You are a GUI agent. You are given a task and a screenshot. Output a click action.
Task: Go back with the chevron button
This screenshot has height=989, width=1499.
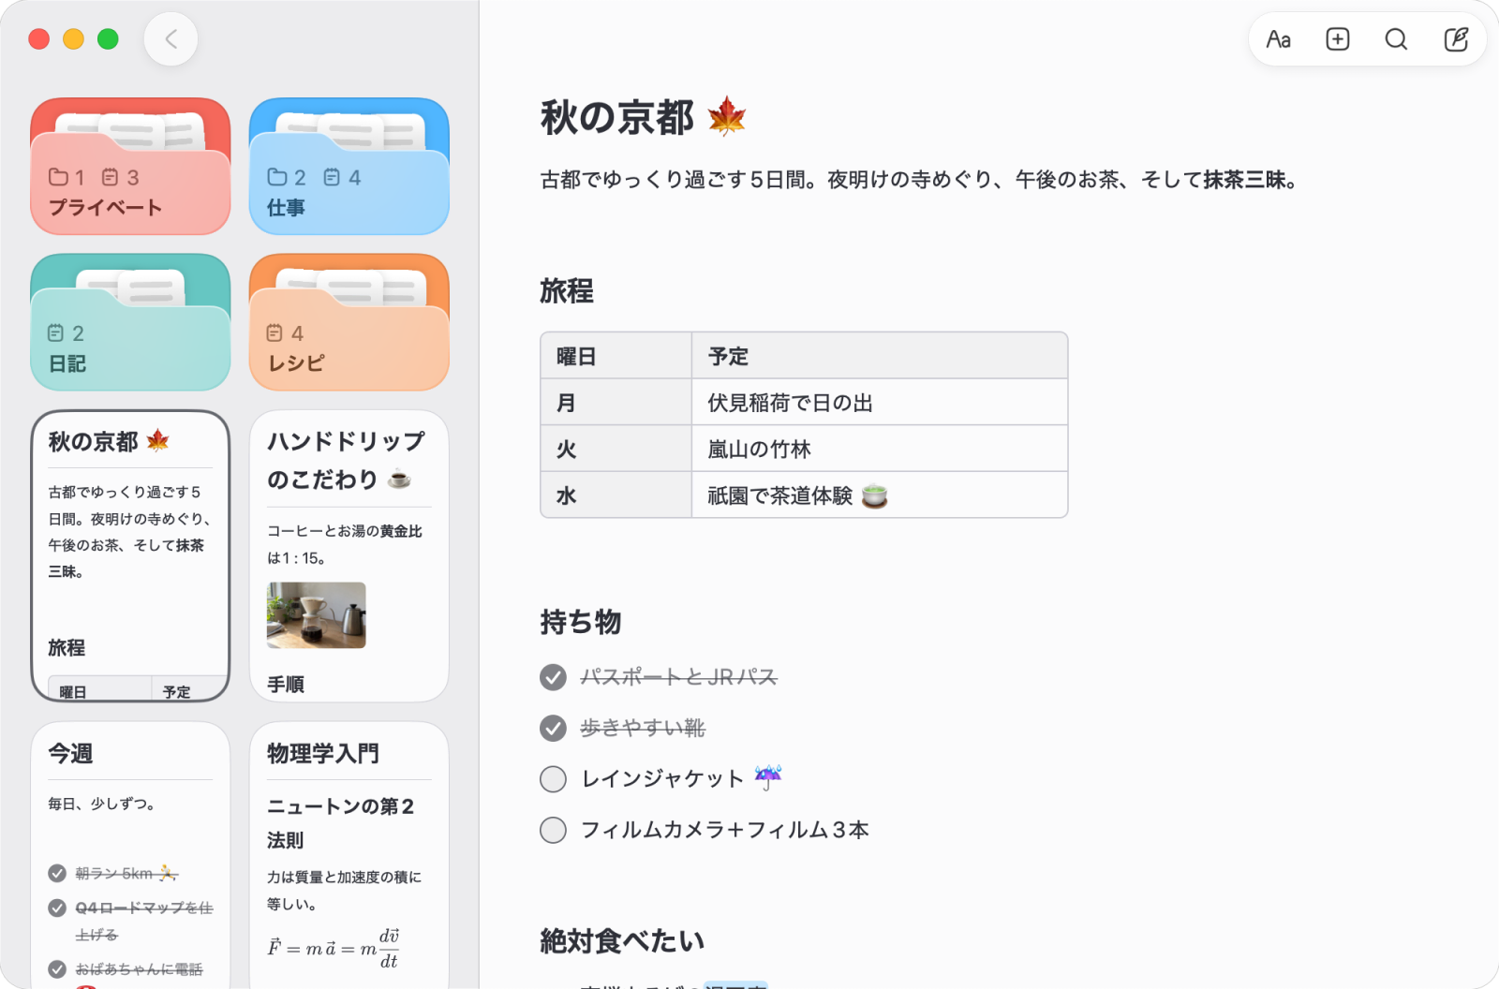pos(171,39)
